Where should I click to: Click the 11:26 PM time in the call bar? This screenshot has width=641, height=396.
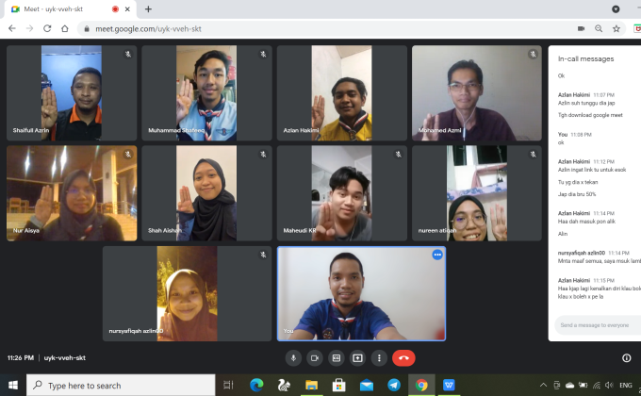click(x=21, y=358)
